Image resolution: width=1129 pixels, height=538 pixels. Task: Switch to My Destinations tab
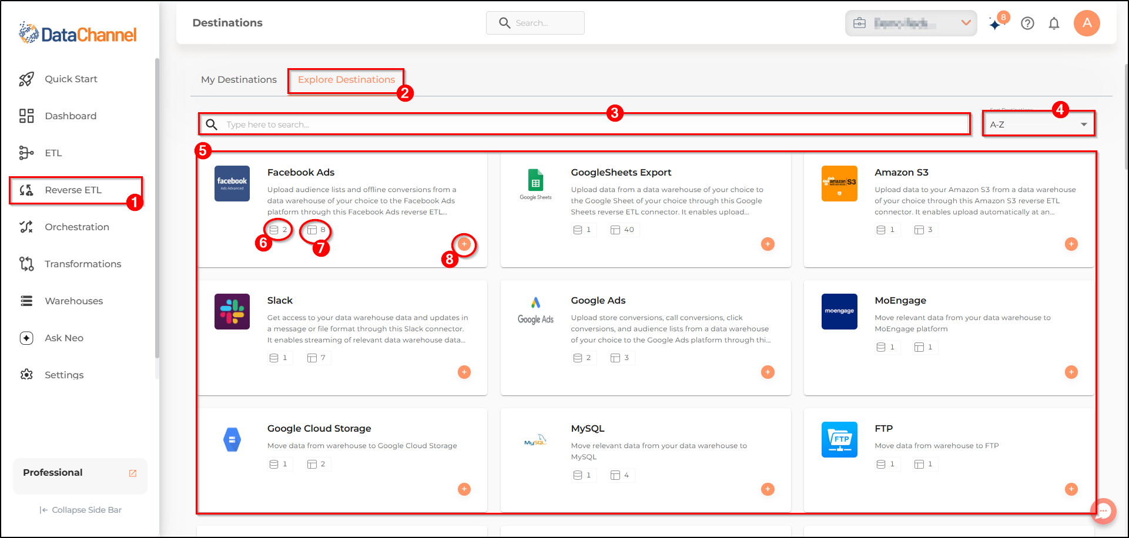click(239, 79)
